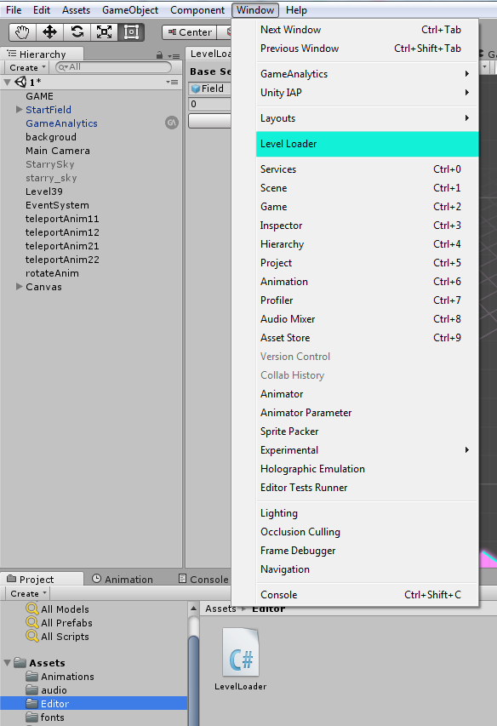Screen dimensions: 497x726
Task: Click the Hierarchy search field
Action: [113, 67]
